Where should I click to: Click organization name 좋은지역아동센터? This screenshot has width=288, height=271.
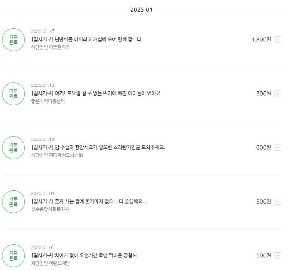(x=48, y=102)
